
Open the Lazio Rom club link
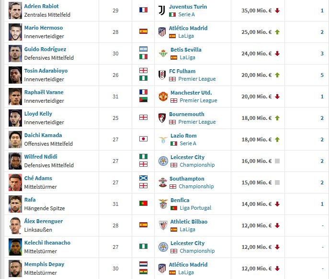click(183, 136)
